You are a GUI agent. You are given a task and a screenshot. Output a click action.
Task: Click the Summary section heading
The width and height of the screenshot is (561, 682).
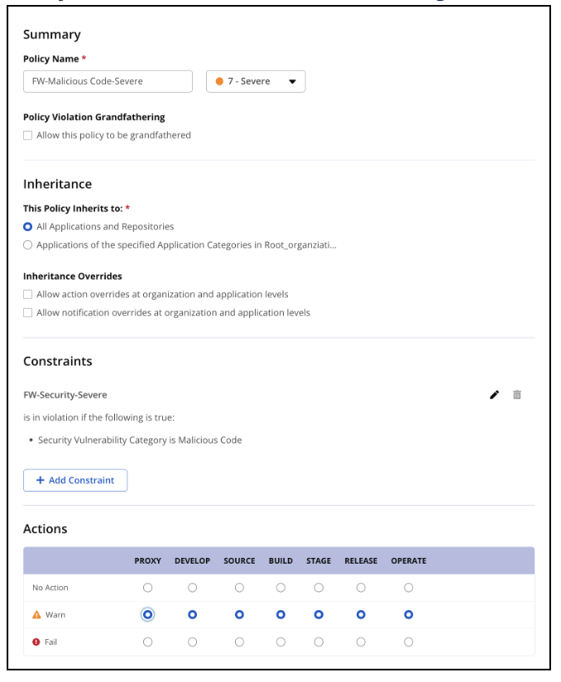click(x=52, y=35)
